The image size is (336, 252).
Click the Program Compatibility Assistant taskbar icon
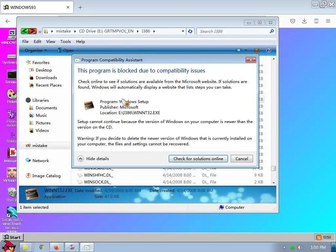click(87, 247)
